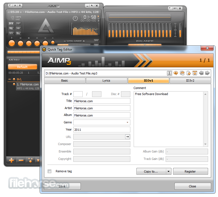The image size is (218, 197).
Task: Toggle the equalizer OFF switch
Action: point(175,8)
